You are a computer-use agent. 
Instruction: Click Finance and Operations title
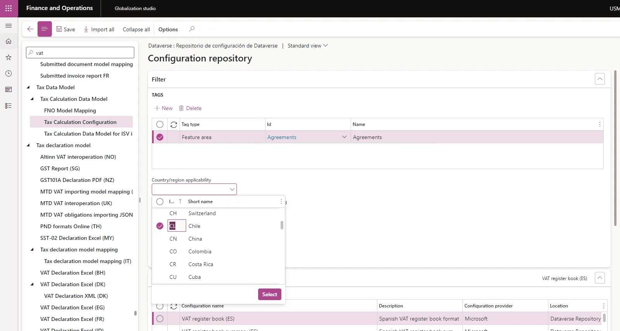pos(60,8)
